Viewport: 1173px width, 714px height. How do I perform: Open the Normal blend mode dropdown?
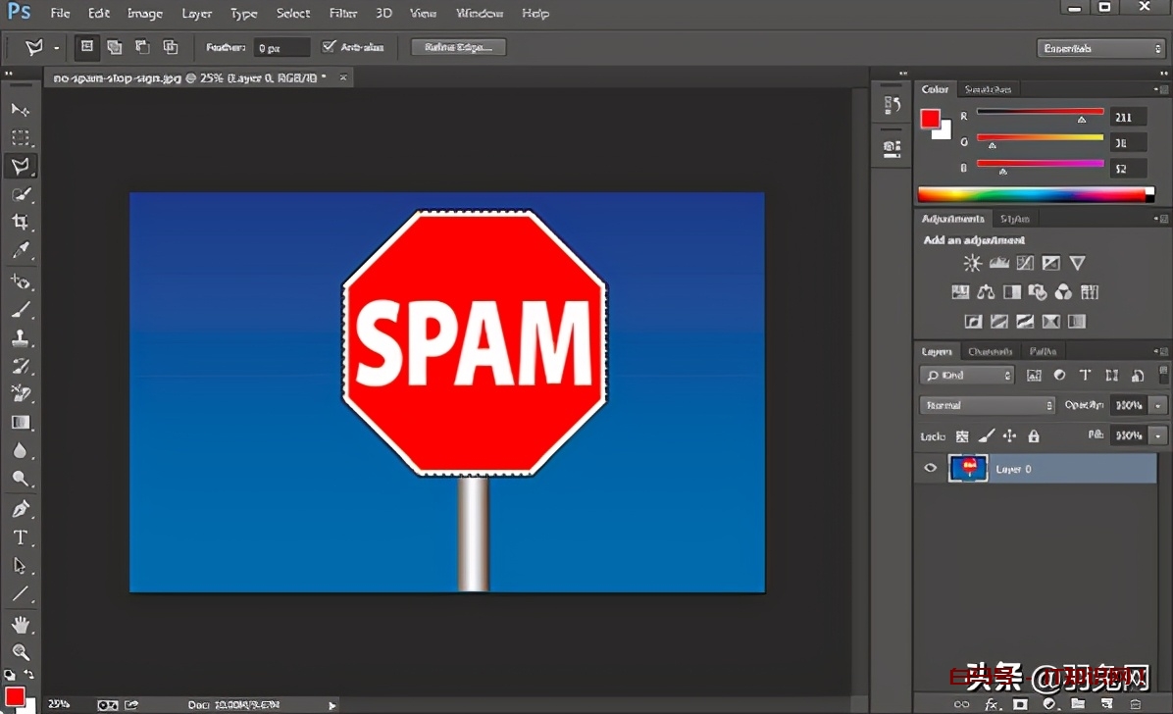(987, 405)
